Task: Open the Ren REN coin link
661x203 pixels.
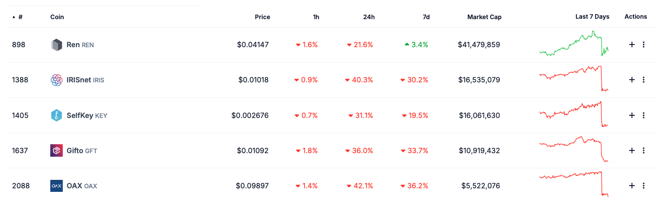Action: coord(80,45)
